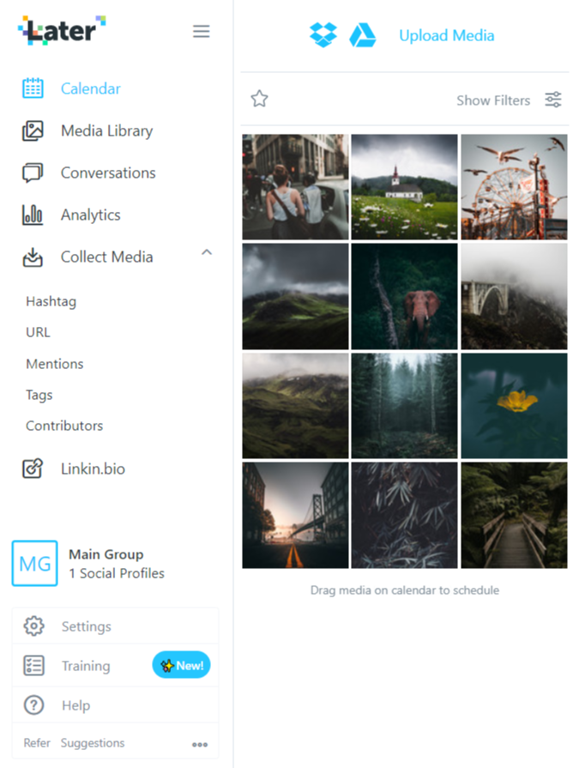Click the Google Drive import icon

point(362,35)
